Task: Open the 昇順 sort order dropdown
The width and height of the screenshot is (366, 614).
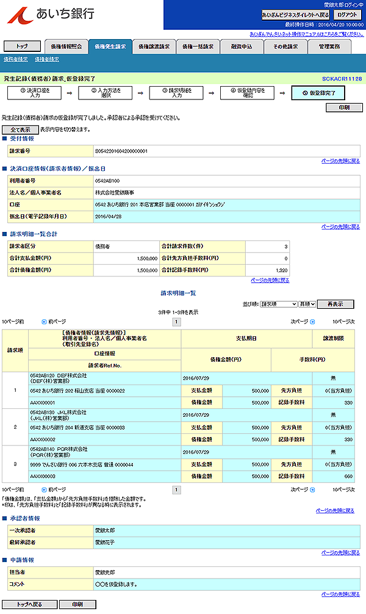Action: click(x=307, y=305)
